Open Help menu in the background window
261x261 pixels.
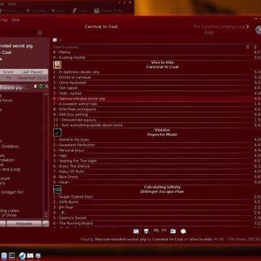tap(12, 4)
